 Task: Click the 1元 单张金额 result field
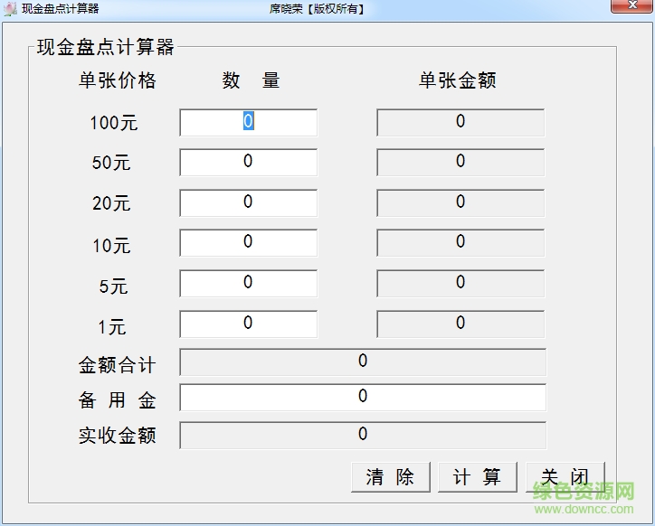click(x=460, y=324)
